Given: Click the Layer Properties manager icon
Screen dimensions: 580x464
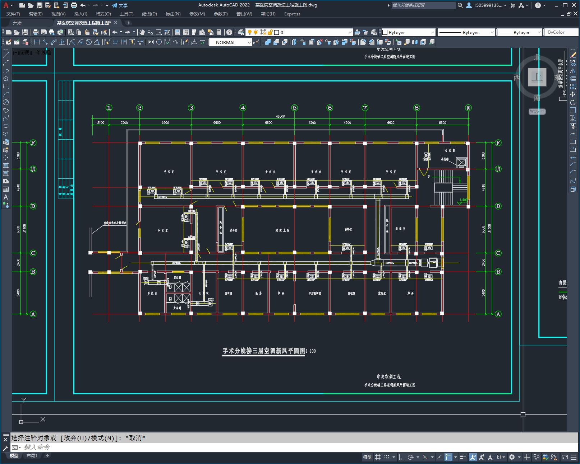Looking at the screenshot, I should point(241,32).
